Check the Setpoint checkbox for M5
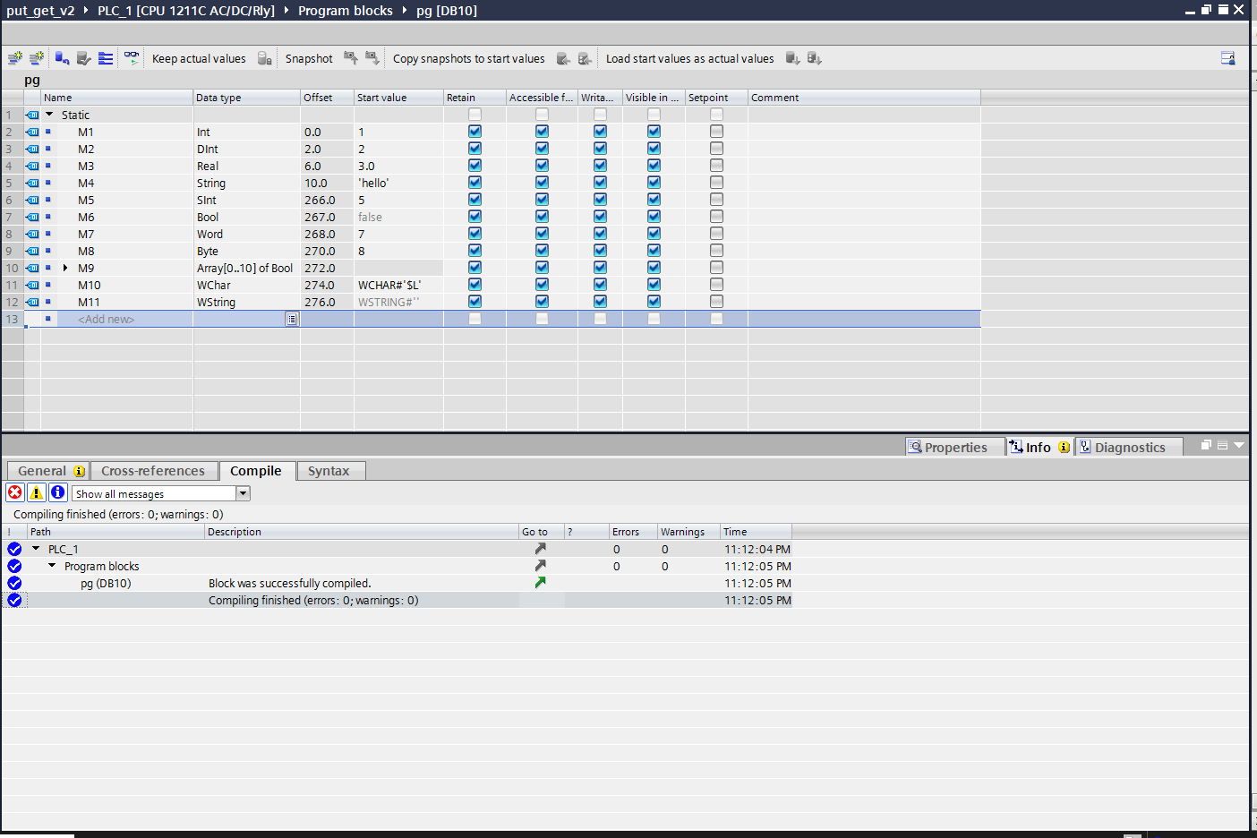This screenshot has width=1257, height=838. coord(716,200)
